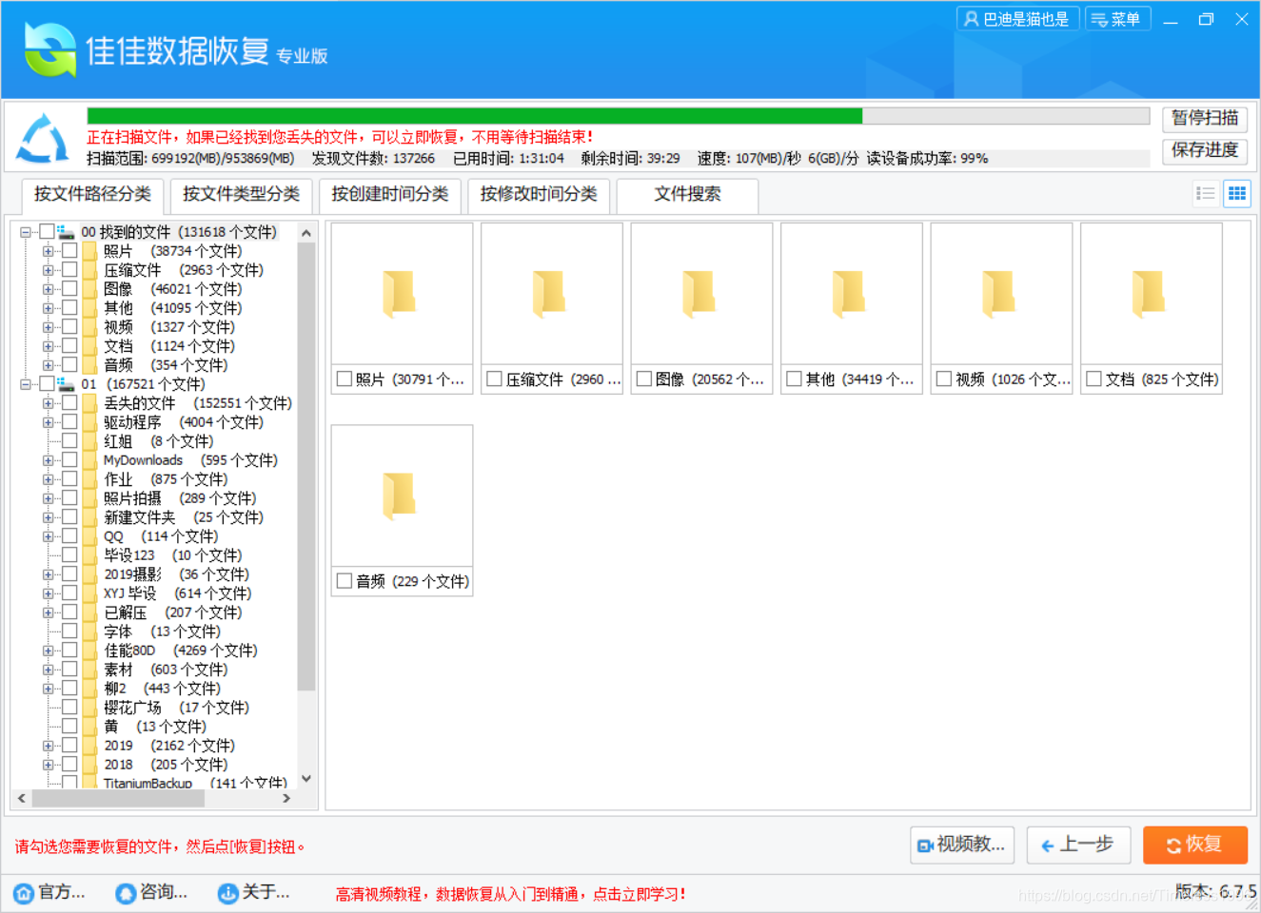Open the 关于 dialog
The image size is (1261, 913).
coord(249,892)
